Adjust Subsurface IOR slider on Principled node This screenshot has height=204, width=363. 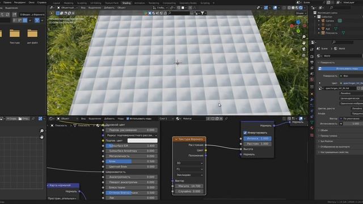click(132, 146)
